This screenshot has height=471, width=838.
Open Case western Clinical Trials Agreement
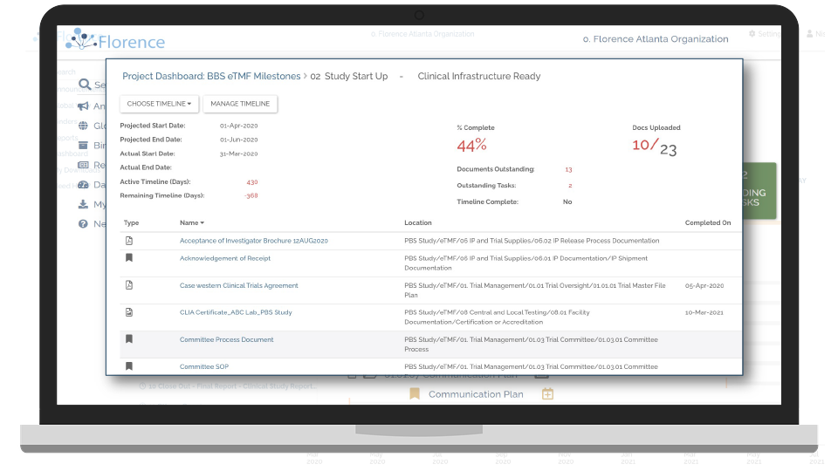[x=239, y=286]
